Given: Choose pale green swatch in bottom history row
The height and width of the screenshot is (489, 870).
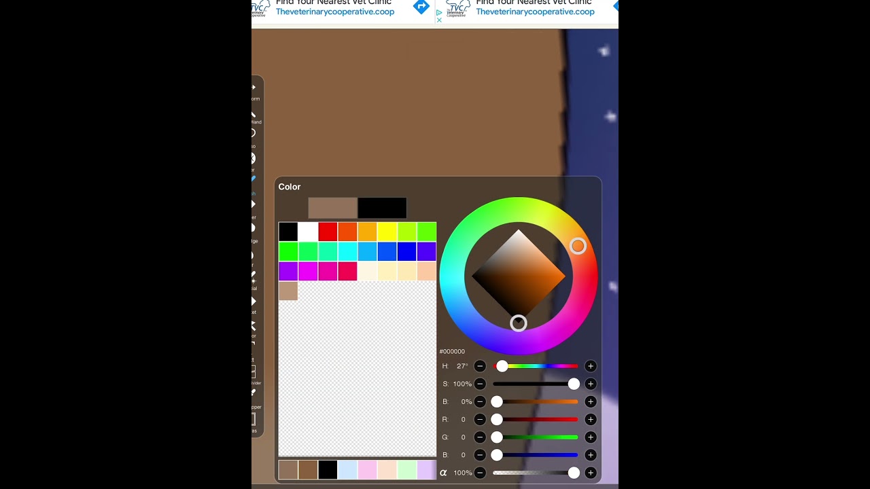Looking at the screenshot, I should (406, 470).
